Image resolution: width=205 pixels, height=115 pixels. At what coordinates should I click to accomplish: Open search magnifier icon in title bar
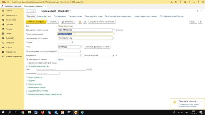click(185, 2)
